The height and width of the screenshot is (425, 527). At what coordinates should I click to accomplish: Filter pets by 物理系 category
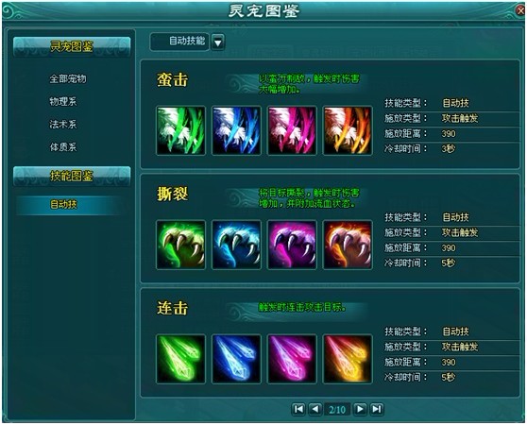(x=63, y=101)
